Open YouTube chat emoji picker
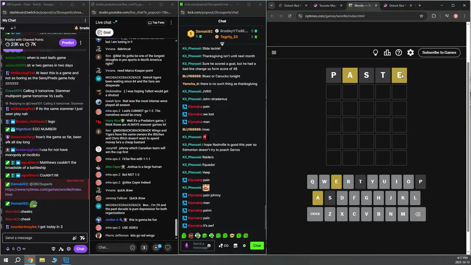471x265 pixels. click(132, 247)
